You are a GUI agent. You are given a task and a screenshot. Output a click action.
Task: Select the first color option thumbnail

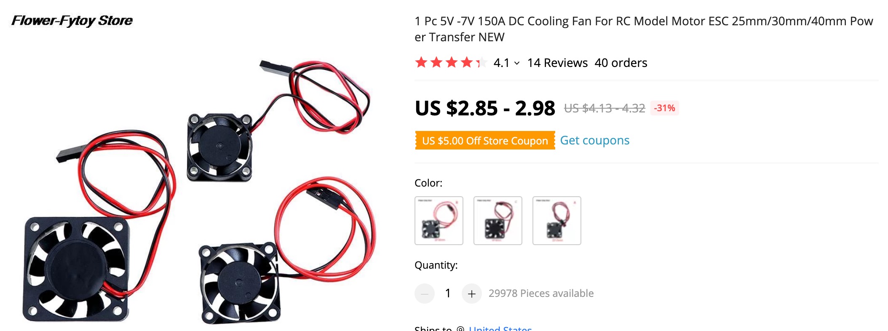[x=439, y=221]
